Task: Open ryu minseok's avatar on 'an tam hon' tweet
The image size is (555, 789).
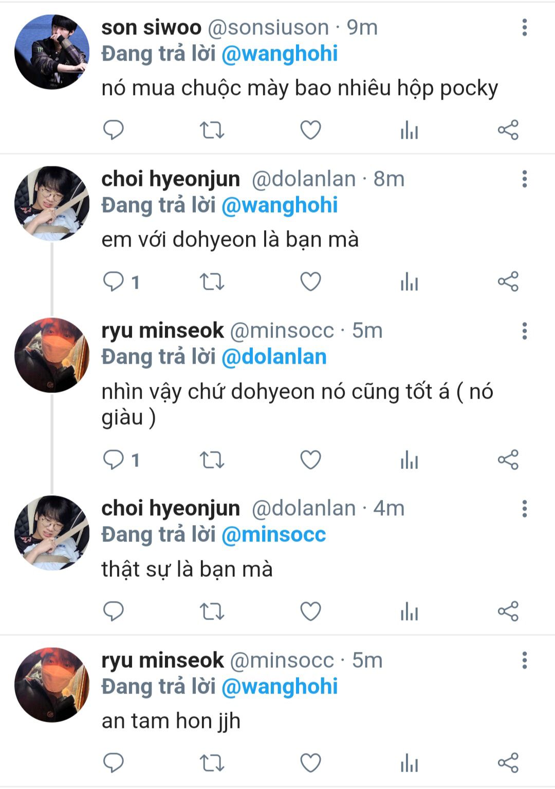Action: [52, 685]
